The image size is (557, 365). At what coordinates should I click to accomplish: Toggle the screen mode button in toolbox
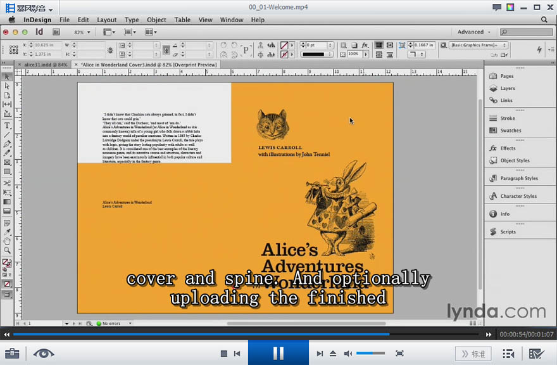(x=7, y=295)
